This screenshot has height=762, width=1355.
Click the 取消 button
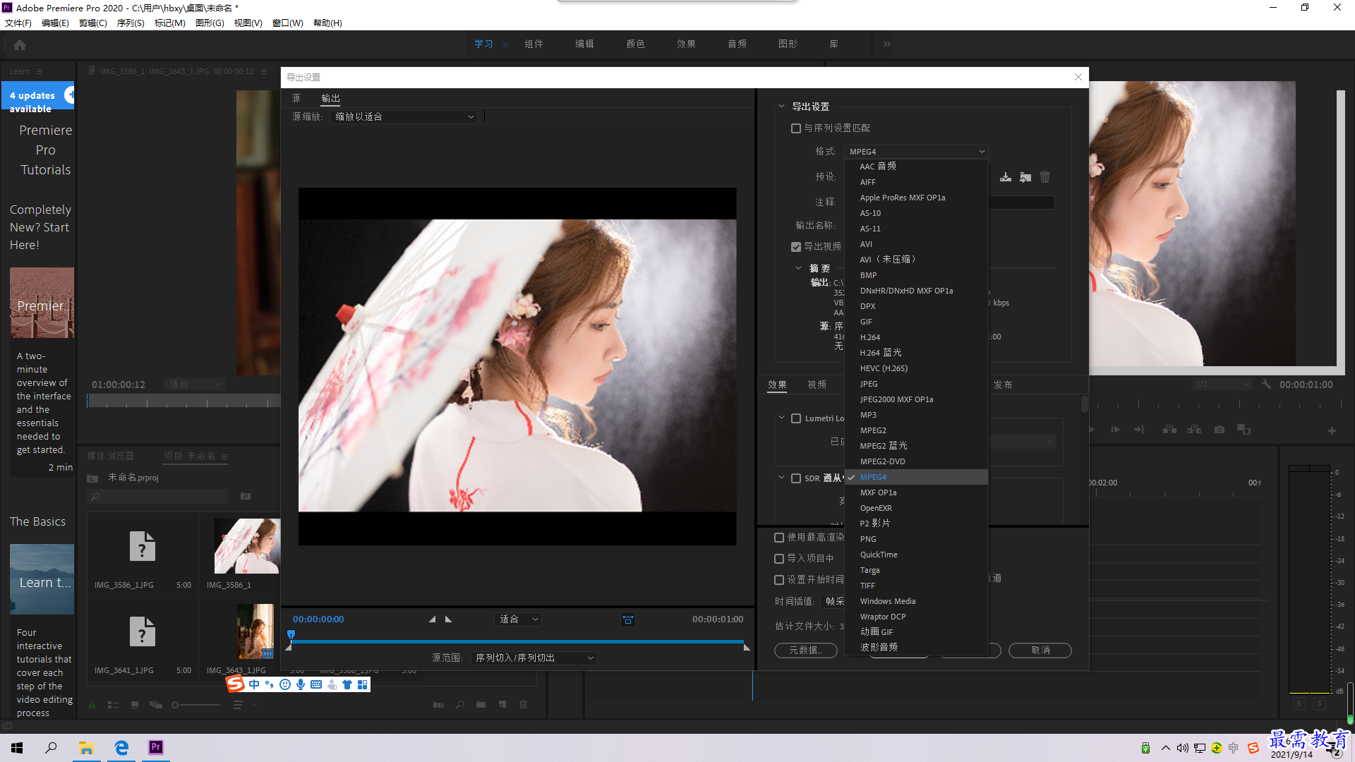[1040, 651]
